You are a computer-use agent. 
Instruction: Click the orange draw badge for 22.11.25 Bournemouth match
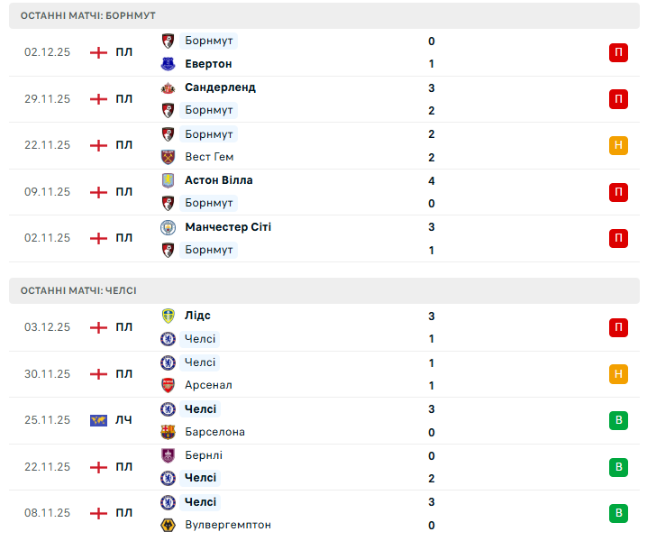[618, 145]
